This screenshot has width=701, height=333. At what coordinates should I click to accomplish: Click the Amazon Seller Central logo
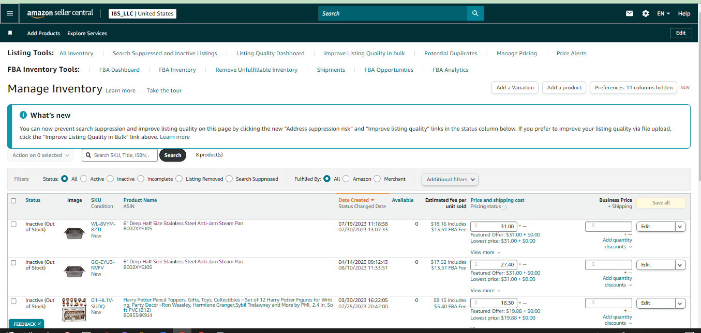[x=61, y=13]
